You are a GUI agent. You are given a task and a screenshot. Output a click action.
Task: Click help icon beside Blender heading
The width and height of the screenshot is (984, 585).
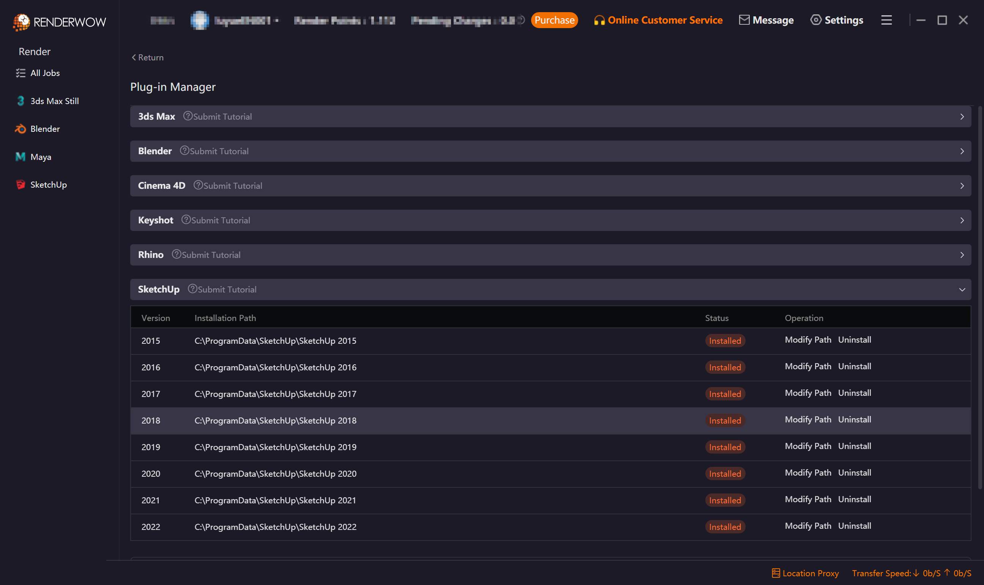point(184,150)
